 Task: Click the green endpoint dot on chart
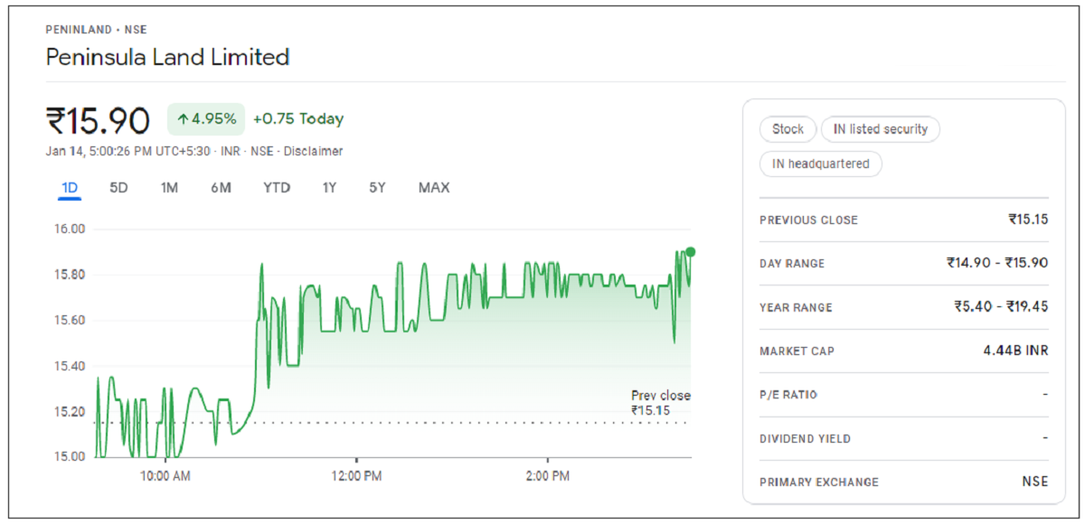click(x=691, y=251)
